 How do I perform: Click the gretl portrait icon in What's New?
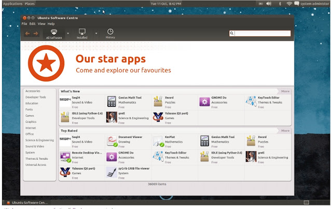[x=112, y=117]
